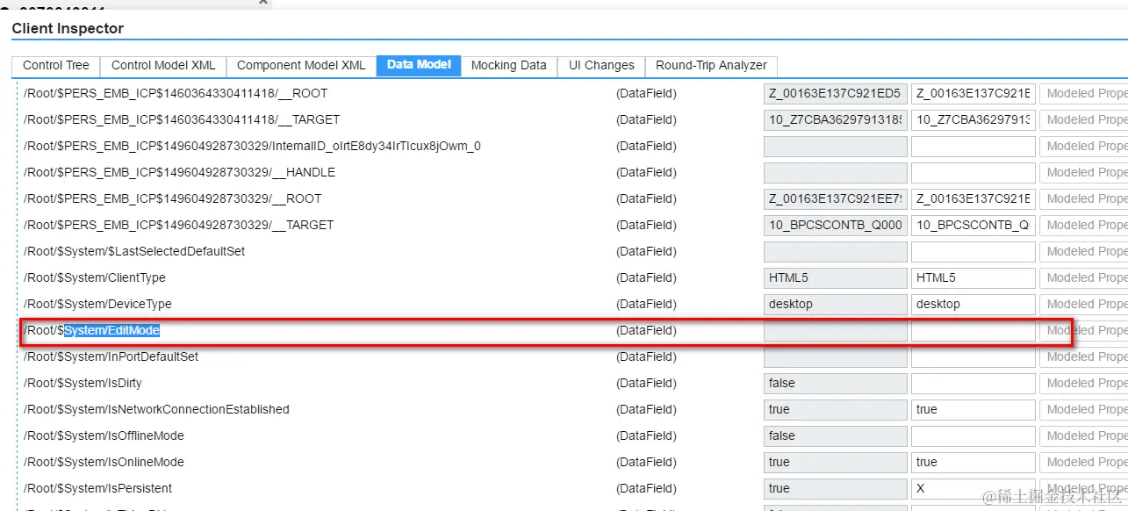Click the white edit field for EditMode

click(973, 331)
